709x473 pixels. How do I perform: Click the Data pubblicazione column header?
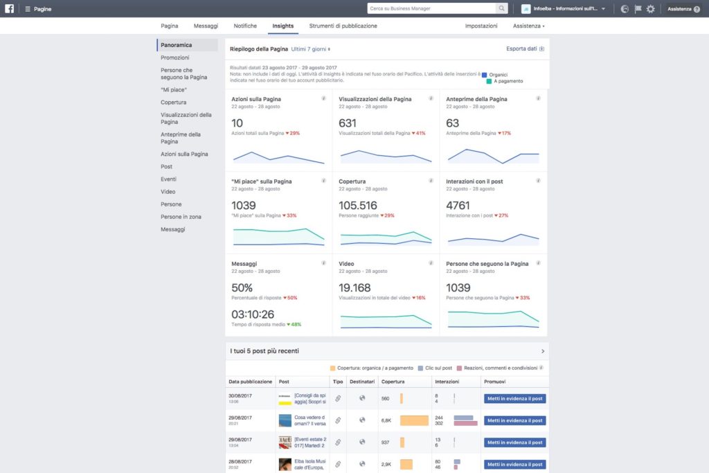(251, 382)
